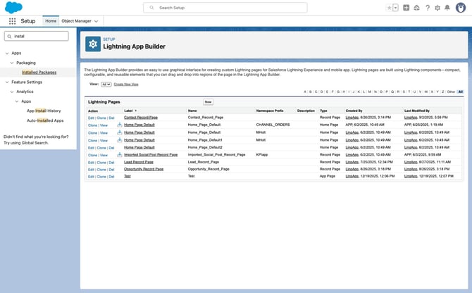Select Installed Packages in the sidebar
The width and height of the screenshot is (472, 293).
coord(39,73)
